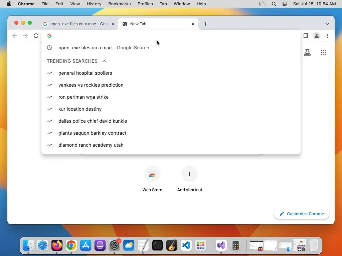Viewport: 342px width, 256px height.
Task: Open the Google apps grid
Action: coord(323,53)
